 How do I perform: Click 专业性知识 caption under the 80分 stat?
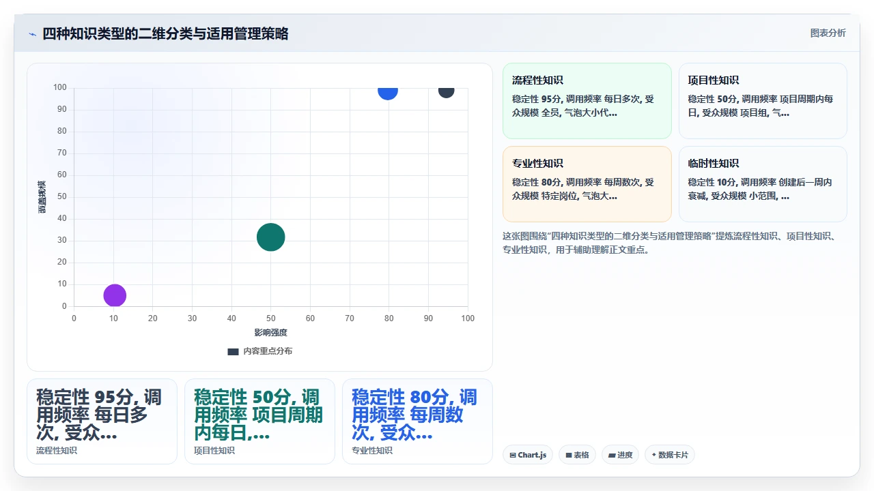pyautogui.click(x=372, y=451)
